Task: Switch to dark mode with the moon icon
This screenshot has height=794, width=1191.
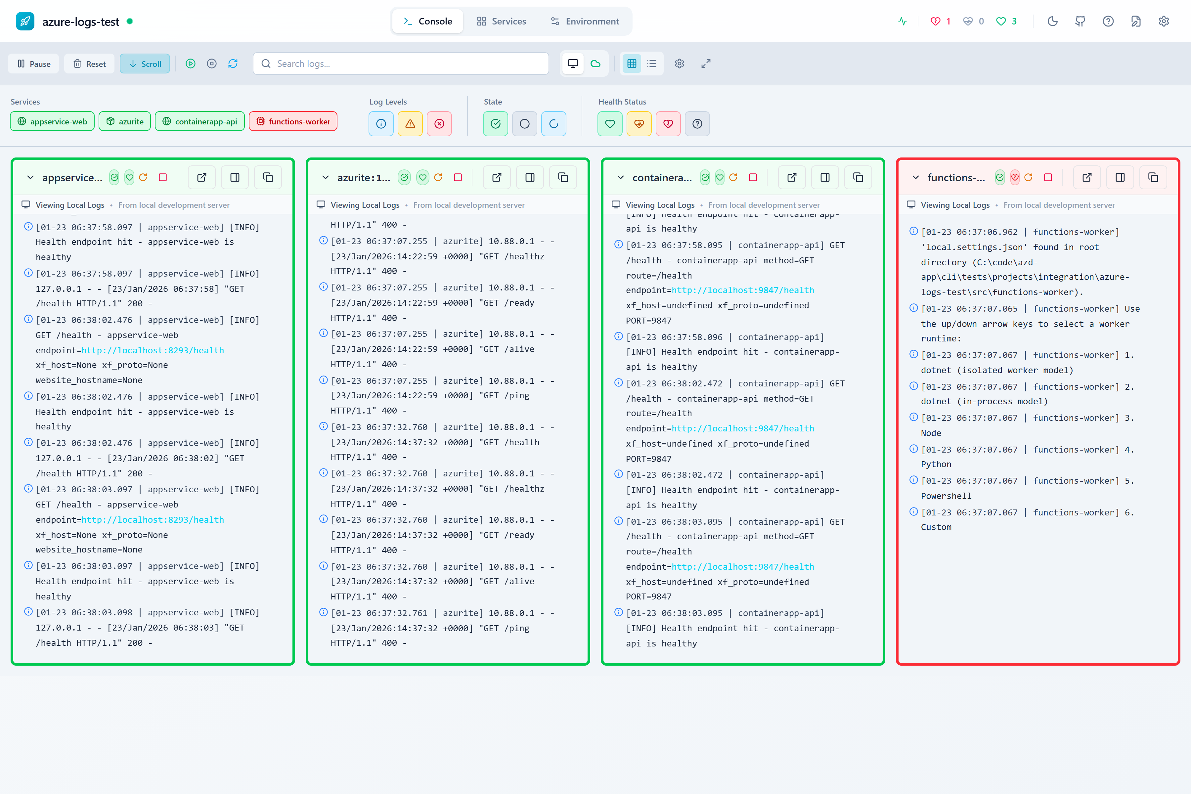Action: tap(1052, 21)
